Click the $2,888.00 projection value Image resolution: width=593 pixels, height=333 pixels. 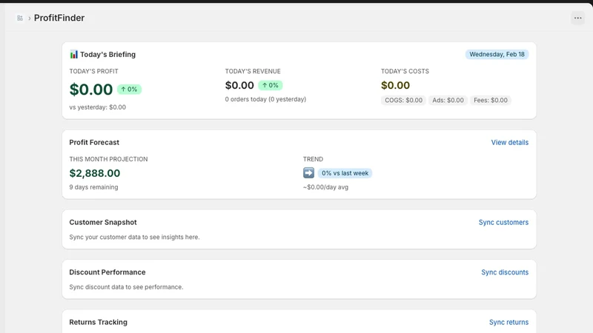(95, 173)
